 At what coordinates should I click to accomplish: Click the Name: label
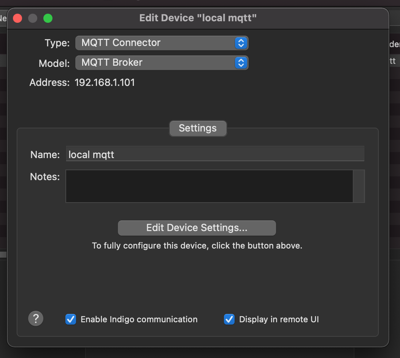tap(45, 155)
